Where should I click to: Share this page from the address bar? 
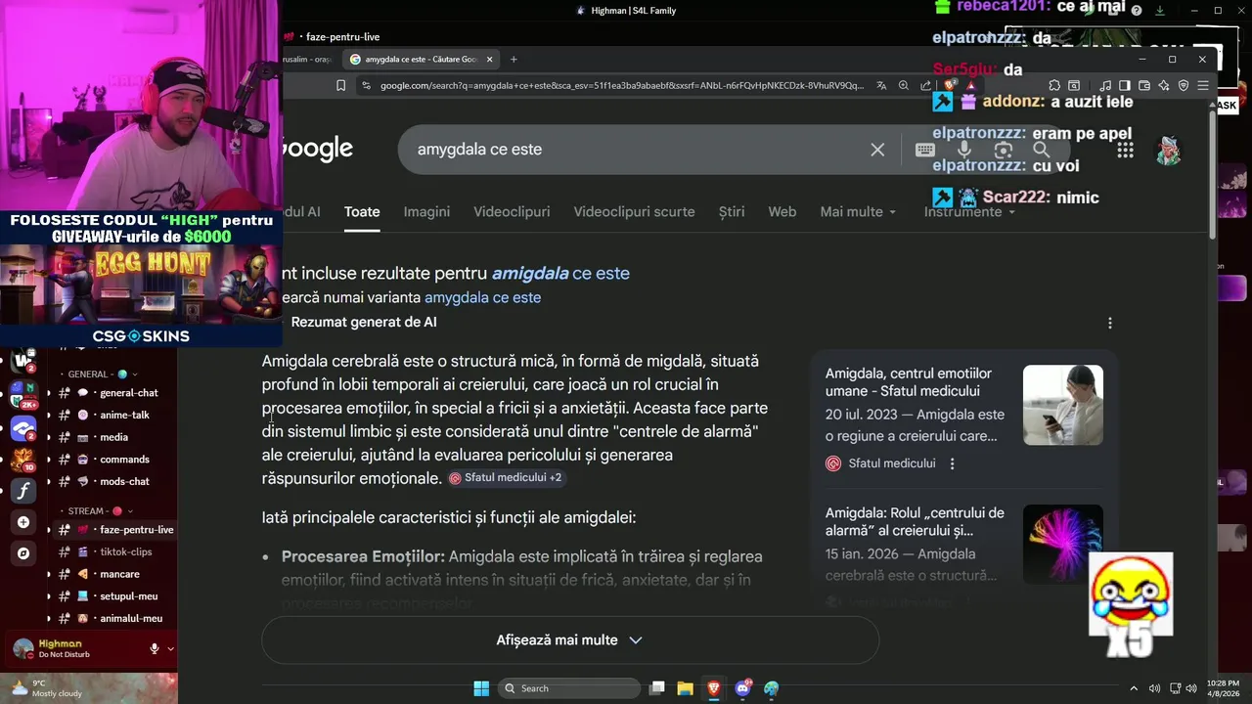point(926,85)
